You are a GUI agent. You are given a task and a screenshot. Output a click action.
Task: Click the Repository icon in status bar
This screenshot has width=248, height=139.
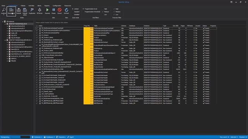(x=57, y=137)
